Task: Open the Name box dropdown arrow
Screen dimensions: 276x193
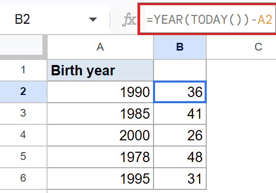Action: click(x=93, y=19)
